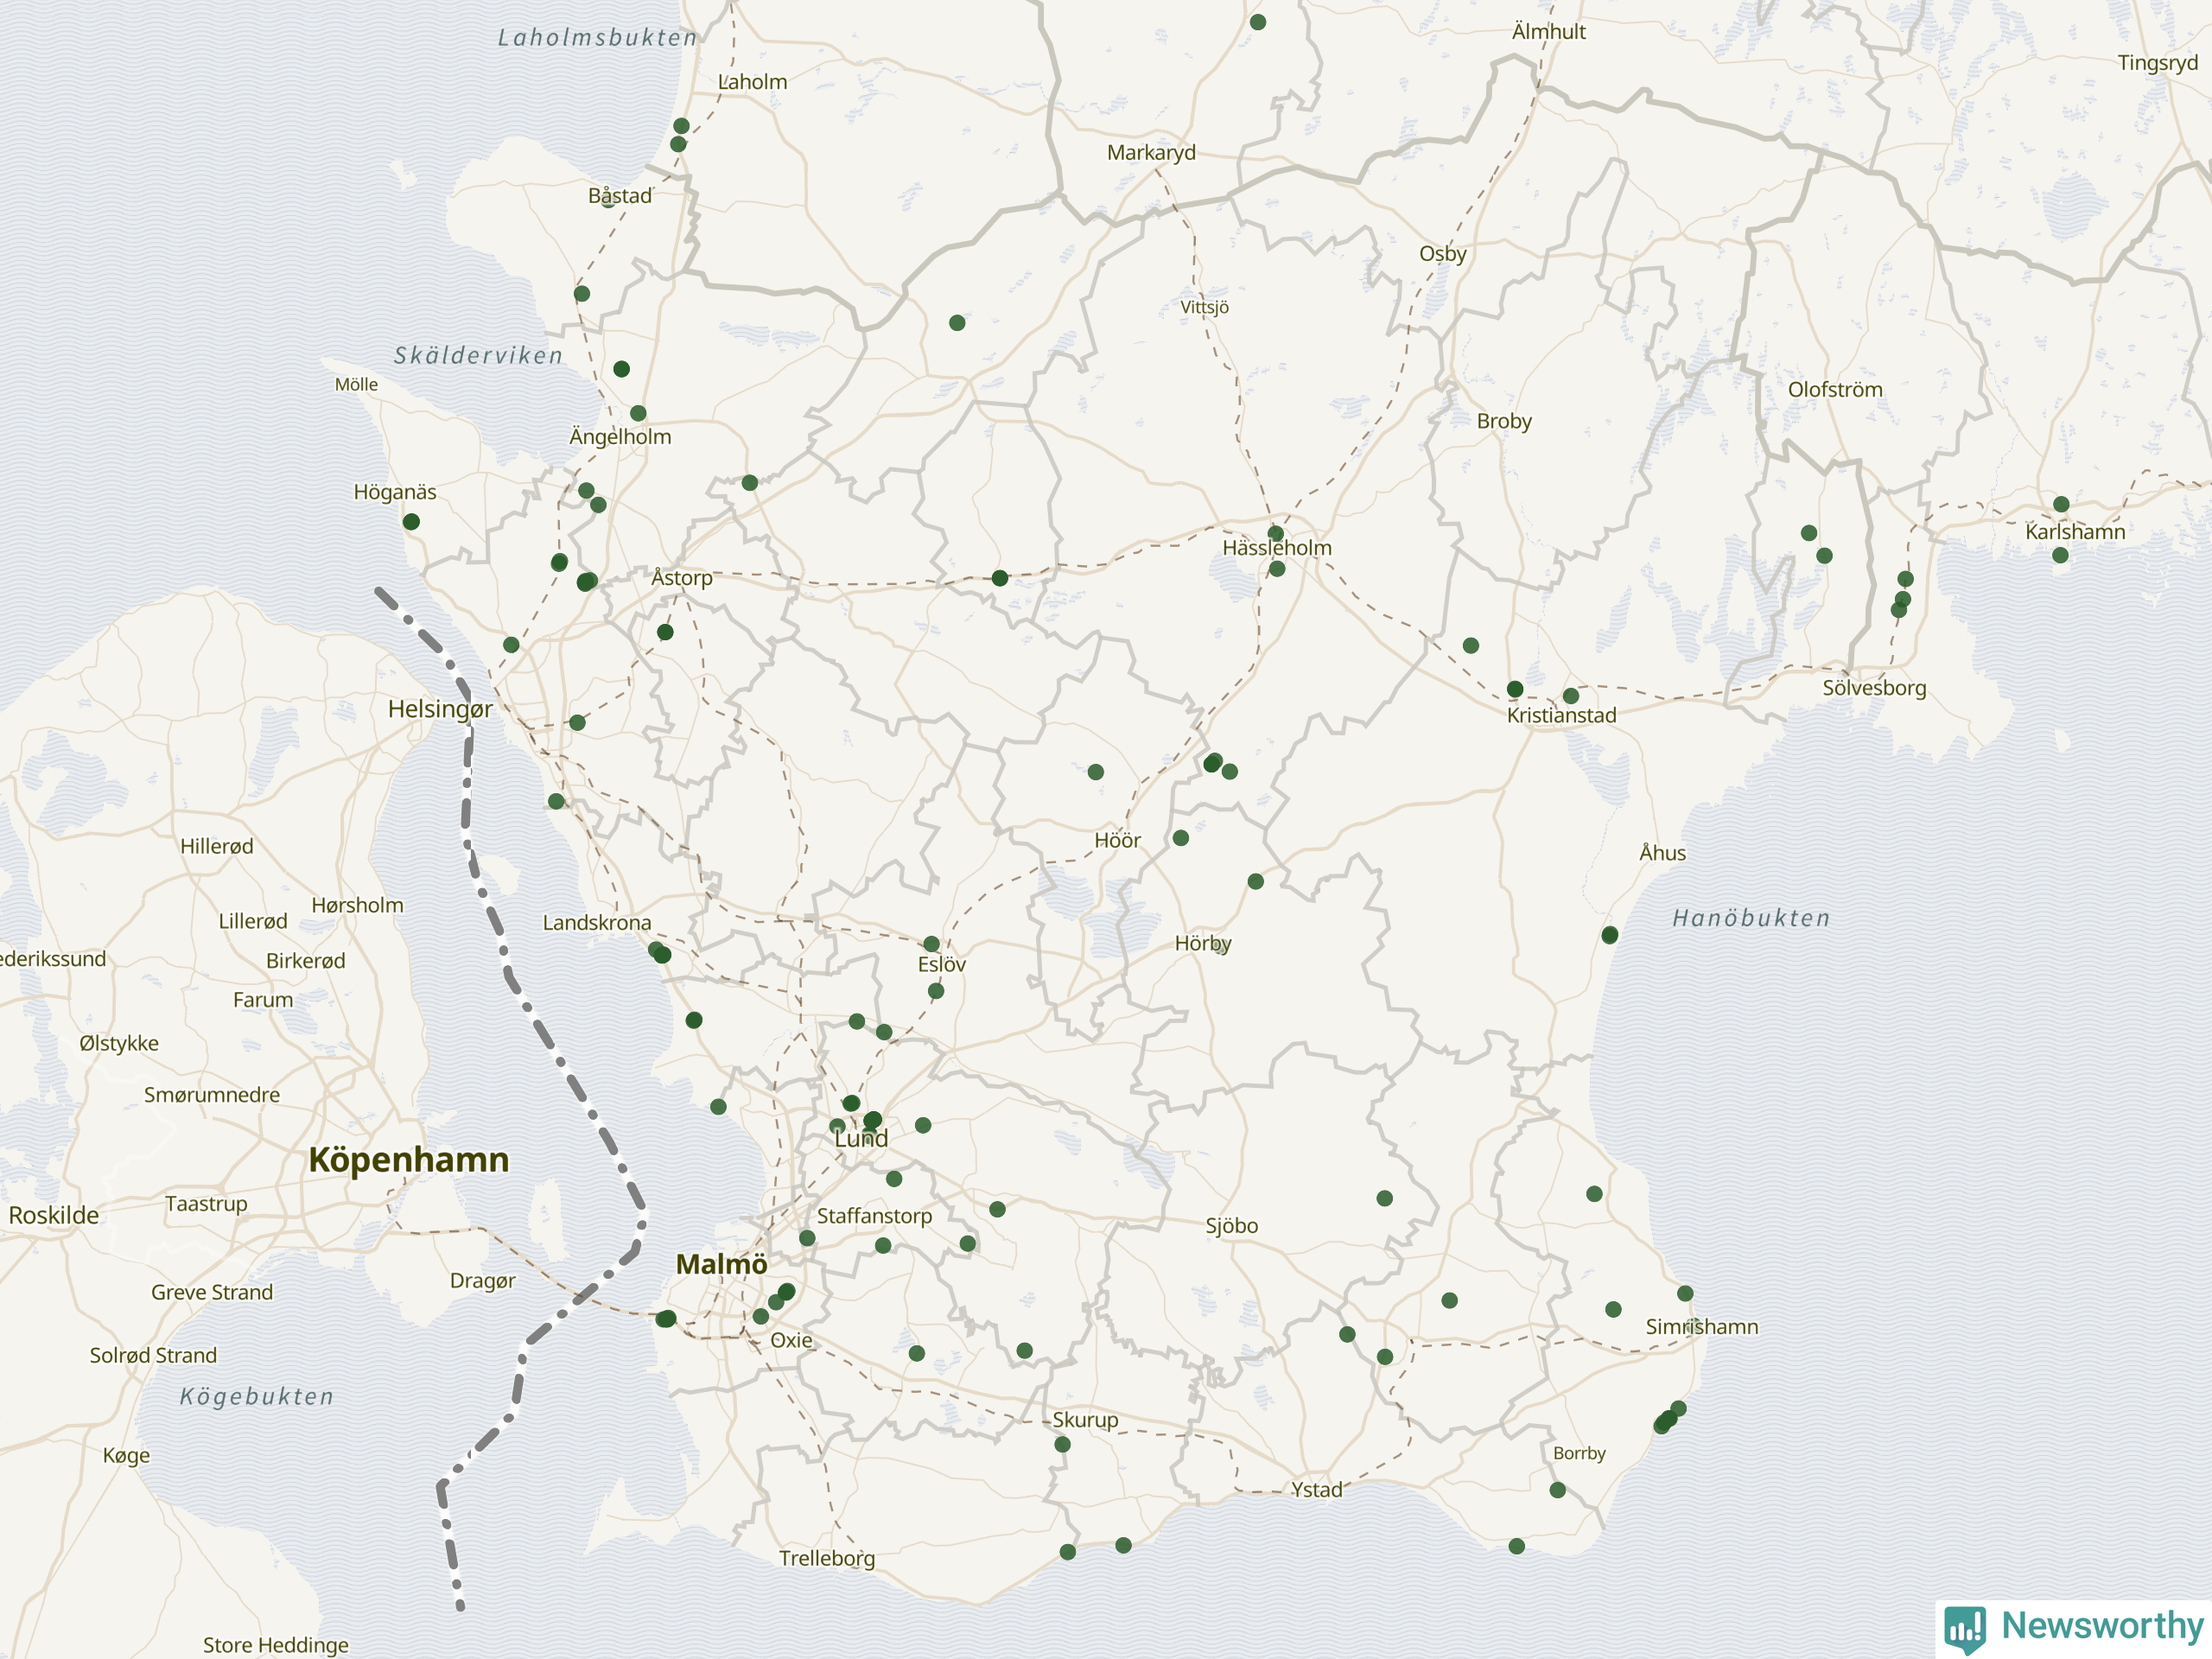Click the Broby label
The image size is (2212, 1659).
(x=1504, y=422)
